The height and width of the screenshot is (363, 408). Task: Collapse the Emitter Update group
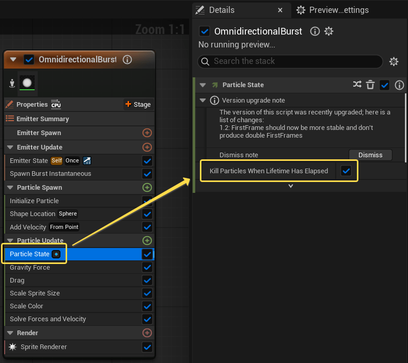pos(10,147)
